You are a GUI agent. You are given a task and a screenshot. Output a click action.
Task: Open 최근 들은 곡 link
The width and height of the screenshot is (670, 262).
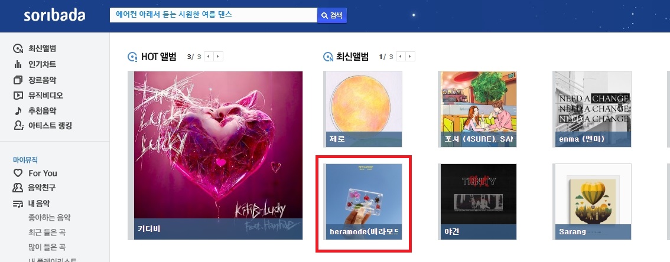pyautogui.click(x=47, y=232)
